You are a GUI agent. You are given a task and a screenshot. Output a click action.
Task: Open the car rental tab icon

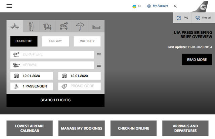click(63, 26)
